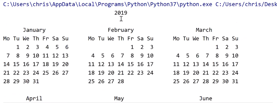
Task: Click the January month title
Action: pyautogui.click(x=34, y=30)
